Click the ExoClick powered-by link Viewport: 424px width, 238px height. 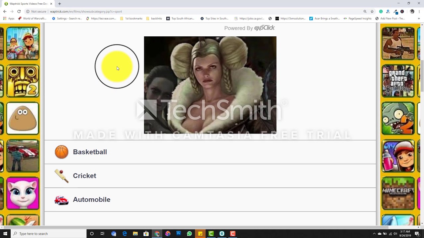pyautogui.click(x=249, y=28)
